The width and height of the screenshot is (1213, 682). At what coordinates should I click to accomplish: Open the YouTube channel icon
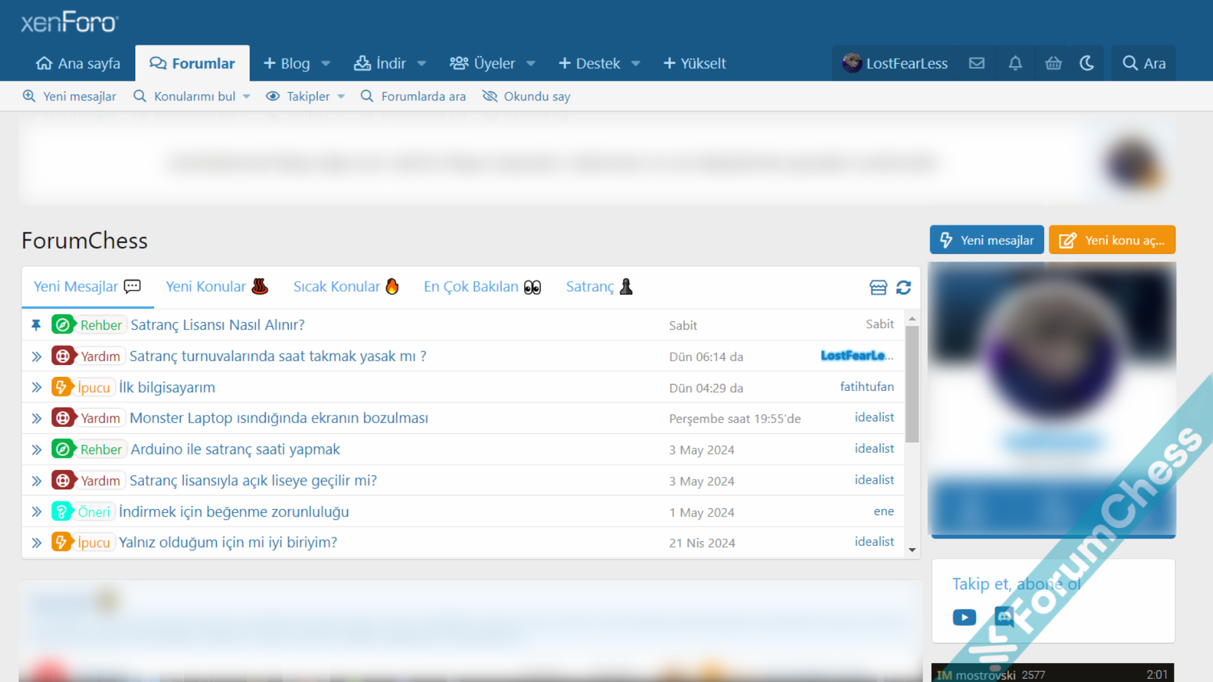(x=964, y=617)
